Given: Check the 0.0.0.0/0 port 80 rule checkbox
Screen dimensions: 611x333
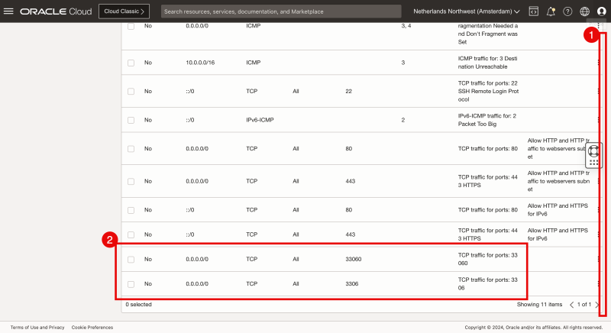Looking at the screenshot, I should 131,149.
